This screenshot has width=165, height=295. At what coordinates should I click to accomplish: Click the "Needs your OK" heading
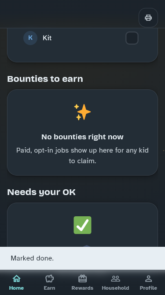pos(41,192)
